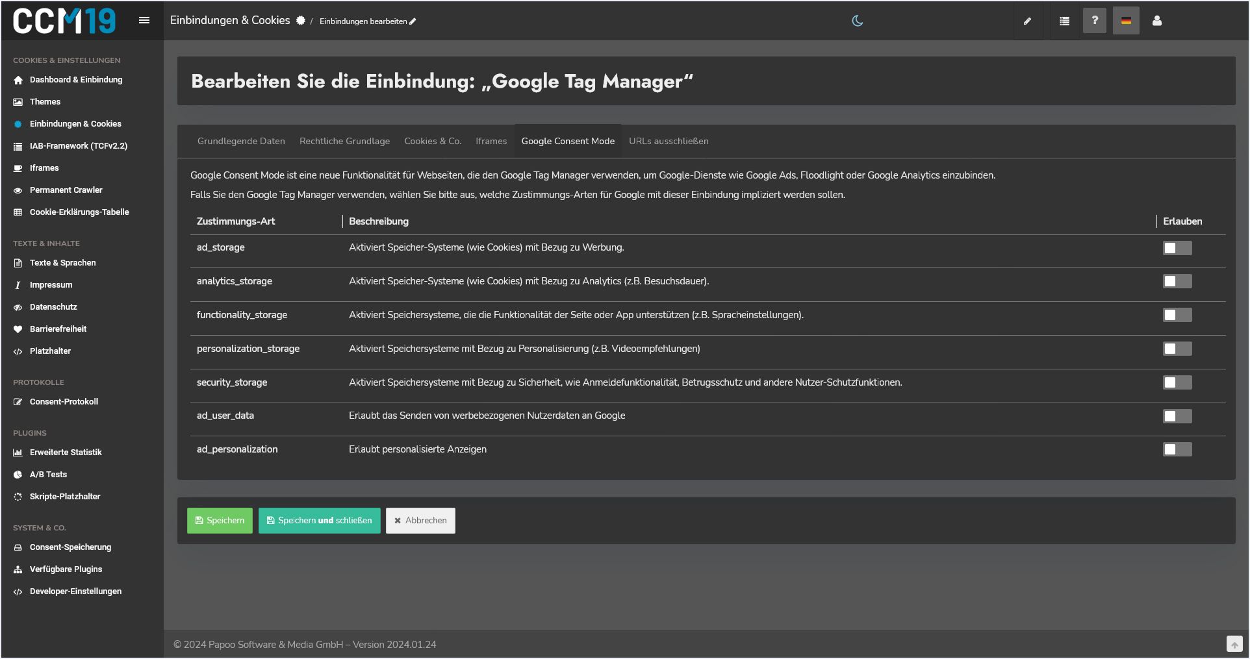Click the Speichern und schließen button

[x=319, y=520]
